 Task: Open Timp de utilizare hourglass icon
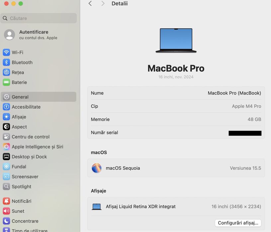(6, 230)
